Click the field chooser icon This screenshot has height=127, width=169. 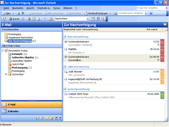[98, 19]
